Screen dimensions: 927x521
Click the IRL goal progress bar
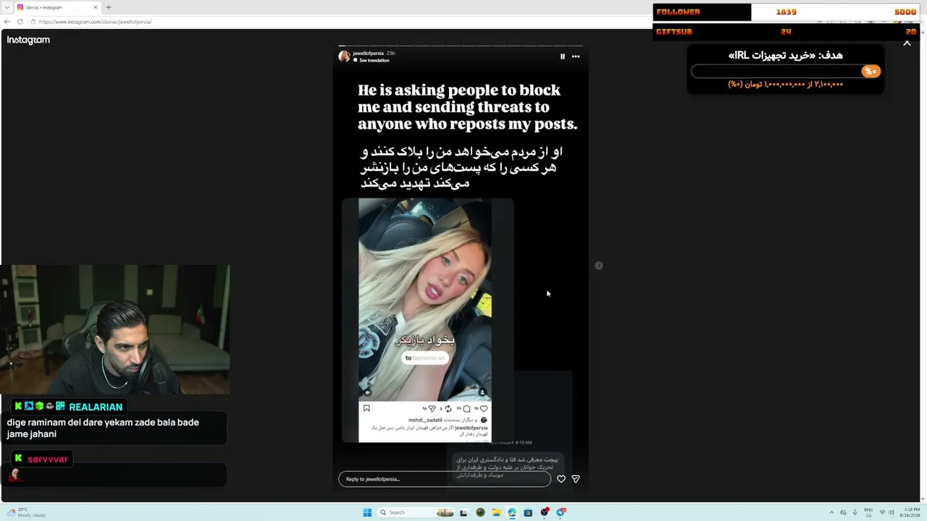click(x=785, y=71)
